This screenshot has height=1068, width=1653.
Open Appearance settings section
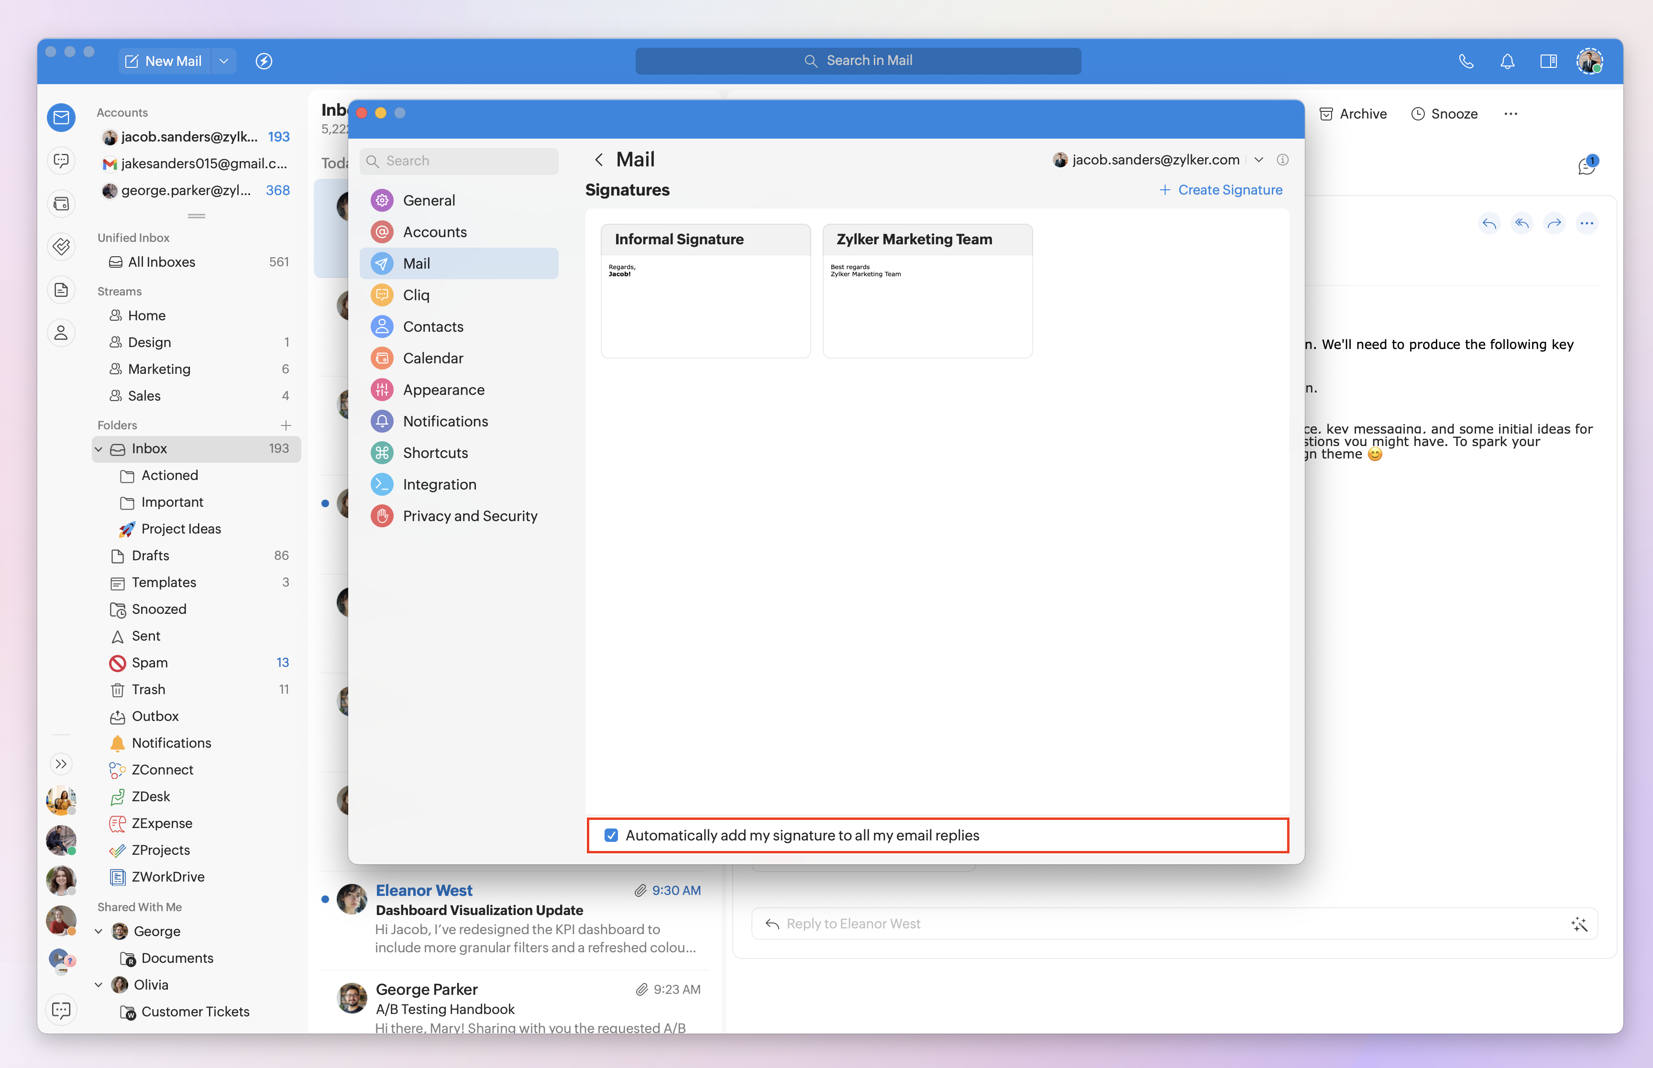coord(443,390)
